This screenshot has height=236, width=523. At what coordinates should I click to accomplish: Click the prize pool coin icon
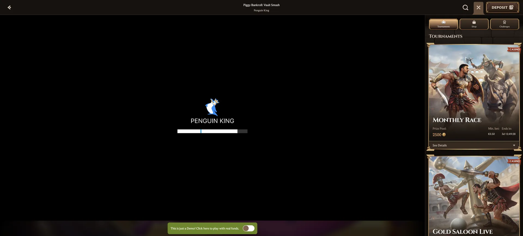pos(444,134)
